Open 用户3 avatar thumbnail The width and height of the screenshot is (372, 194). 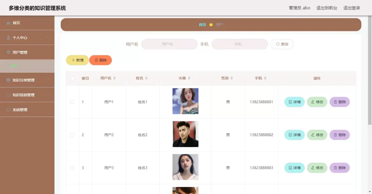185,167
